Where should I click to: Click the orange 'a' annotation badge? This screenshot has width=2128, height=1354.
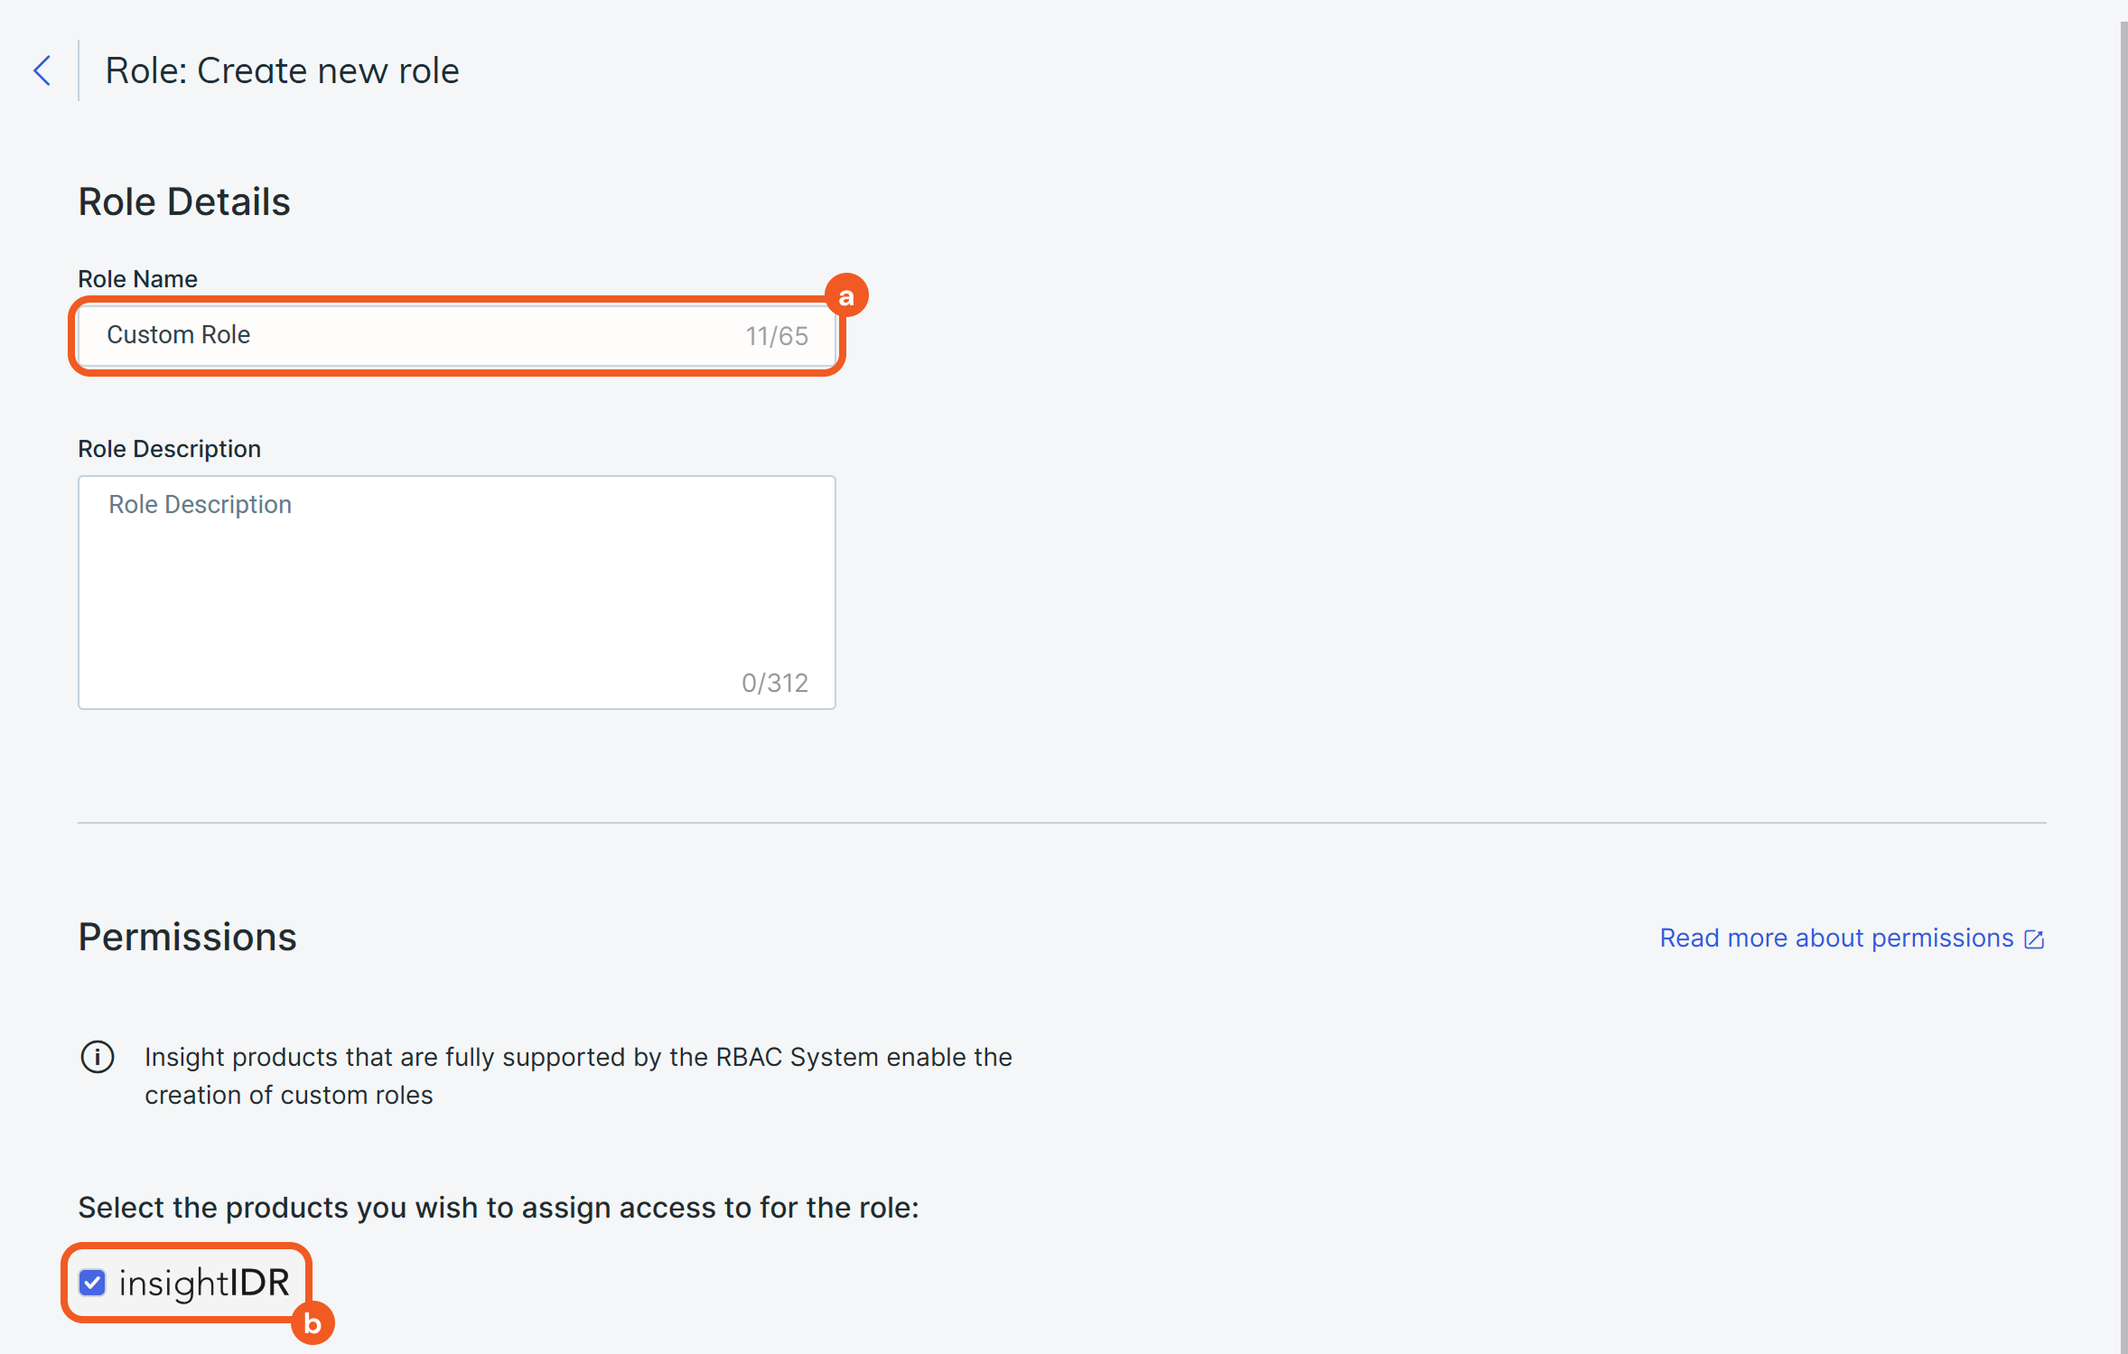point(846,296)
